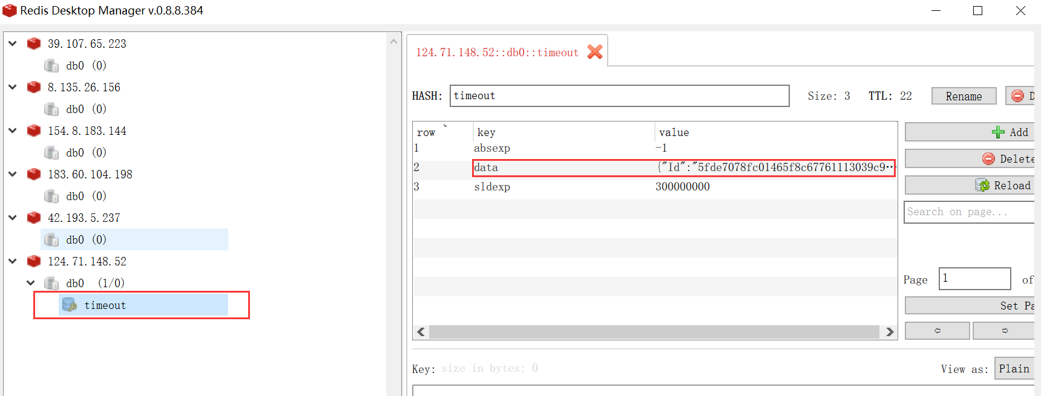Open the View as Plain dropdown
Image resolution: width=1041 pixels, height=396 pixels.
click(1014, 369)
